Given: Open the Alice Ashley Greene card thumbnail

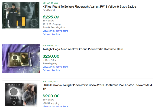Looking at the screenshot, I should [20, 57].
